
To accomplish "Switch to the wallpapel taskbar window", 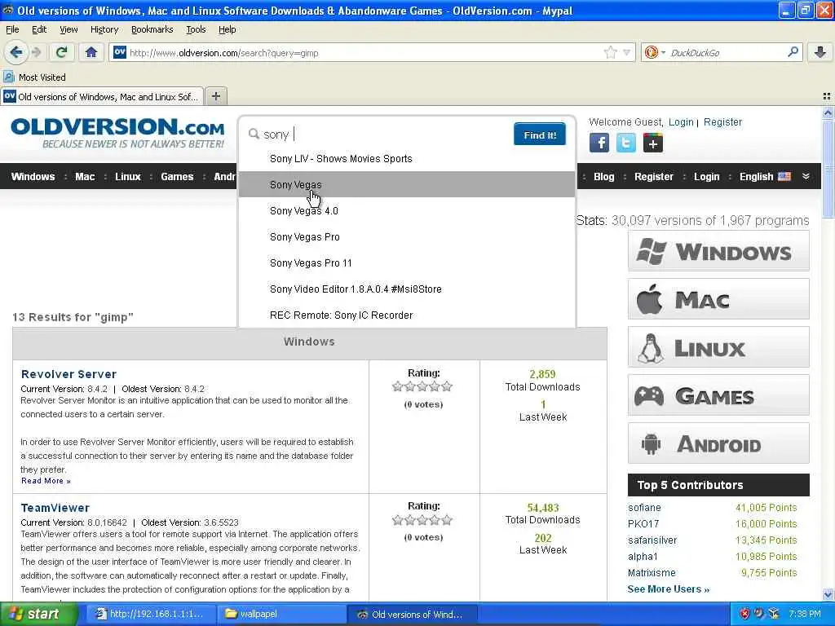I will coord(281,614).
